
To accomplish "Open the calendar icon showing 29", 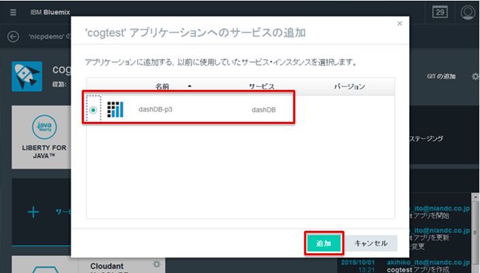I will tap(440, 12).
